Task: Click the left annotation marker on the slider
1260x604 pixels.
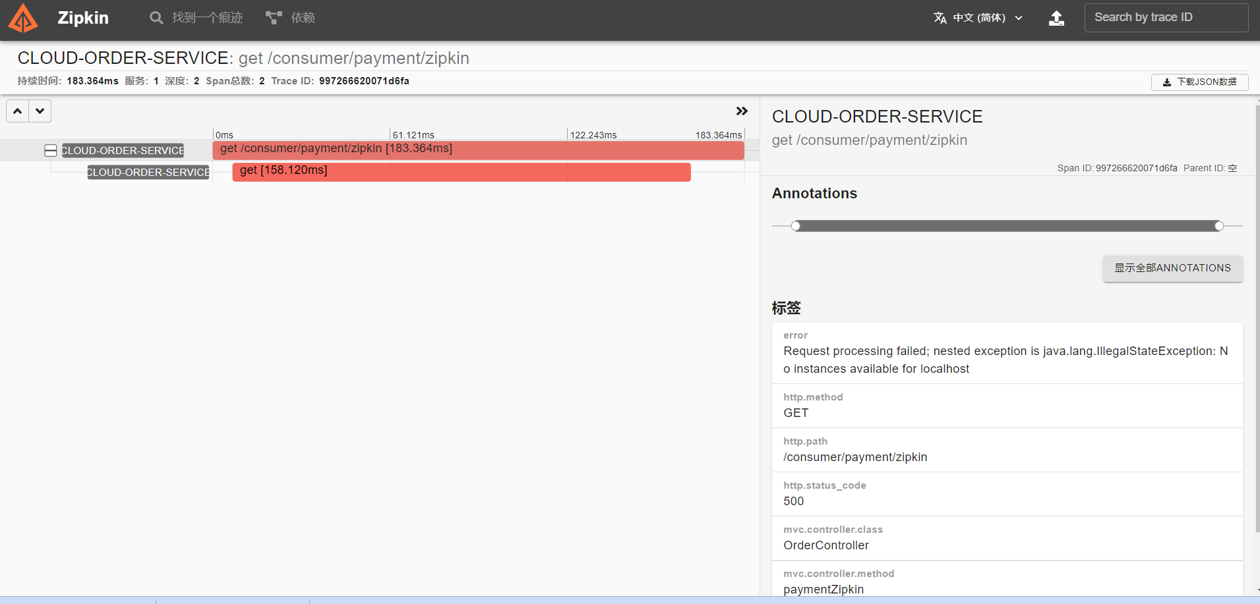Action: (x=796, y=226)
